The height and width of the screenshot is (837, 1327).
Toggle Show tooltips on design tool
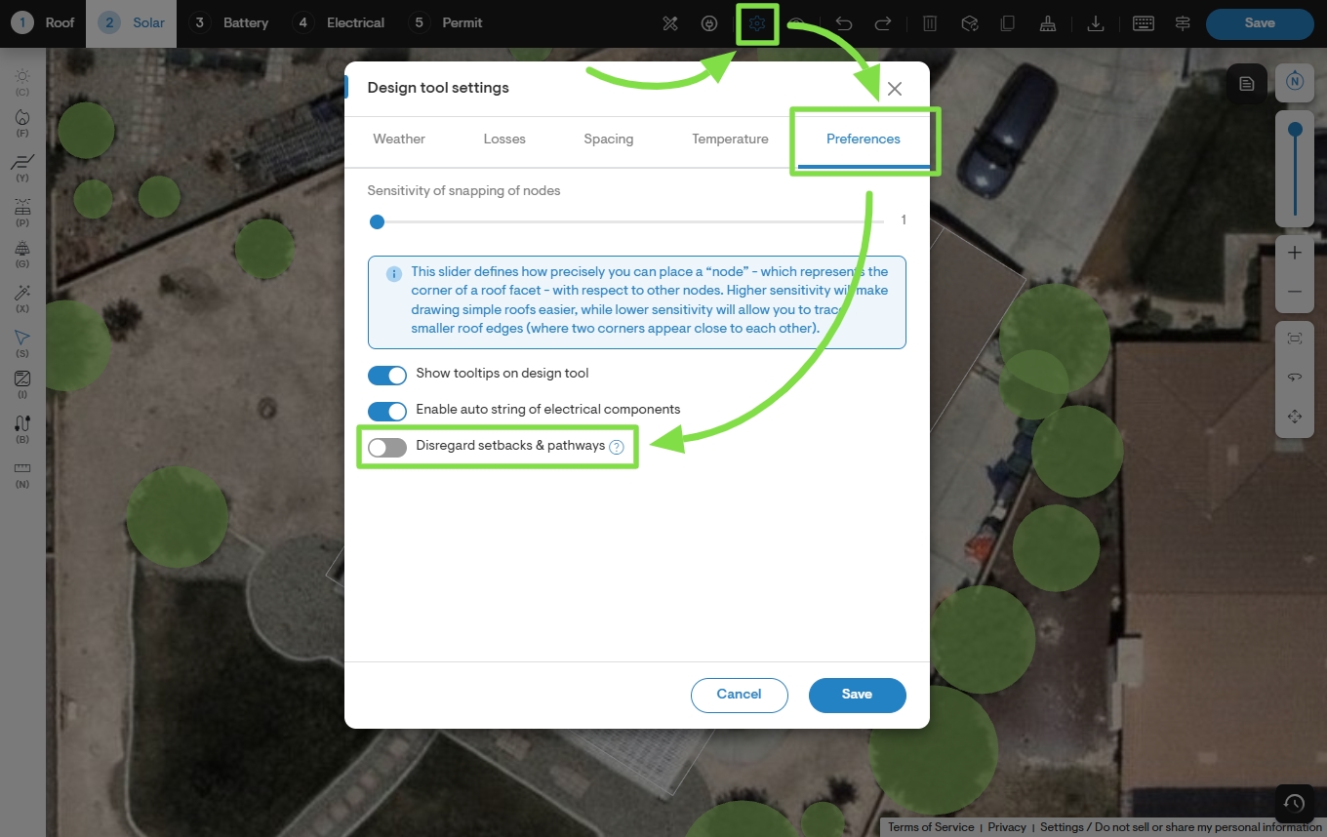(x=386, y=376)
